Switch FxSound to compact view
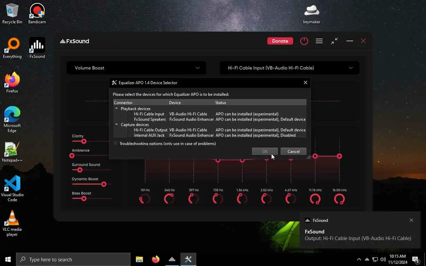Viewport: 426px width, 266px height. [x=334, y=41]
